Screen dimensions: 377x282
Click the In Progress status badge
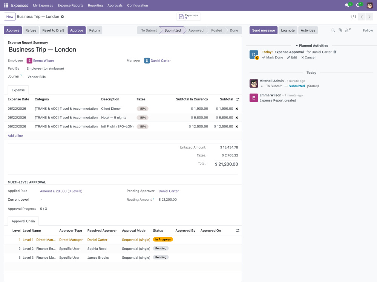click(x=163, y=239)
